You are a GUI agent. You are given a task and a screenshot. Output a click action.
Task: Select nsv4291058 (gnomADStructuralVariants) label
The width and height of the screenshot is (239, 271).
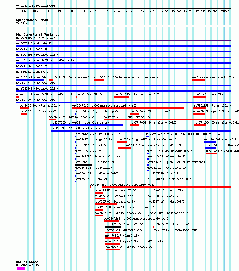(124, 207)
